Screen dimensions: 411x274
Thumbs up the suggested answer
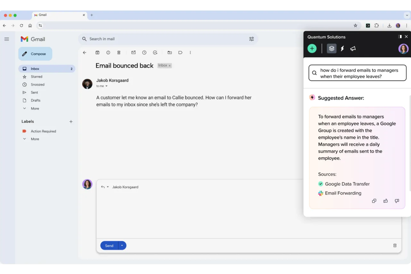385,201
